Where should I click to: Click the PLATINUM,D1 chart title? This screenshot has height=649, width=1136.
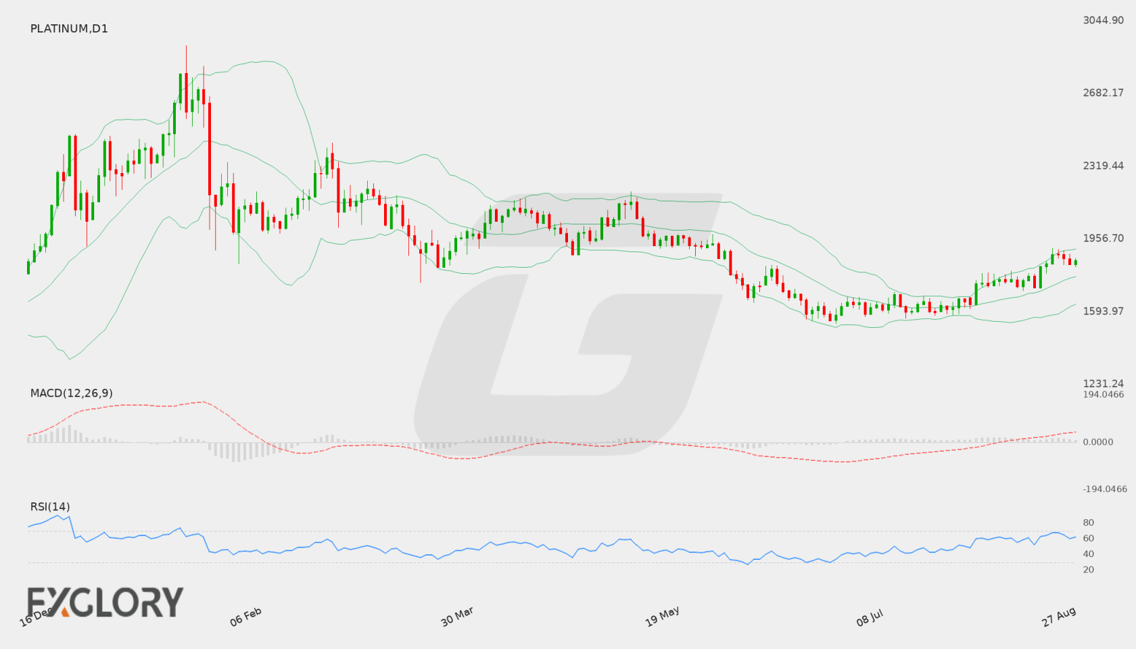[x=69, y=28]
